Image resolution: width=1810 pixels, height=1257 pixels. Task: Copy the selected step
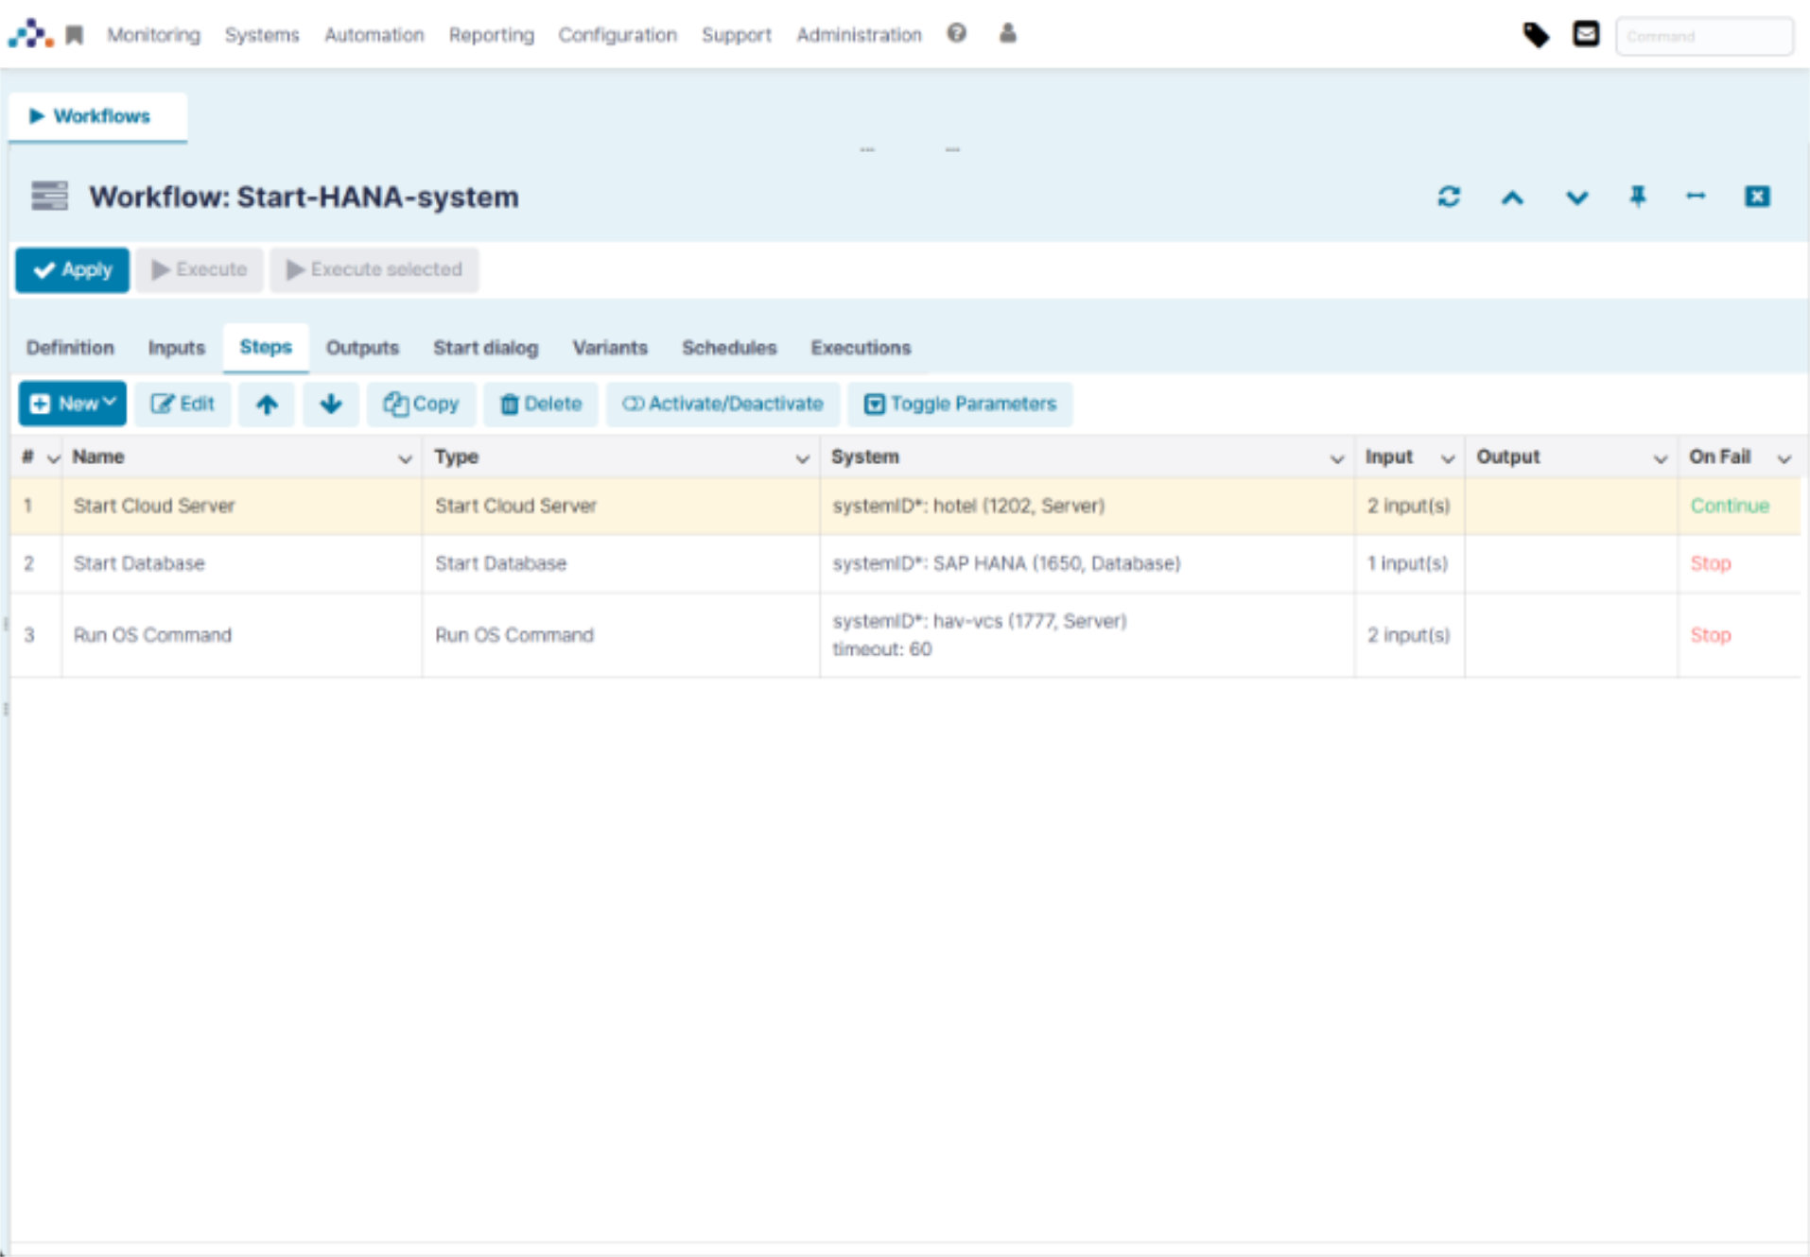point(421,405)
